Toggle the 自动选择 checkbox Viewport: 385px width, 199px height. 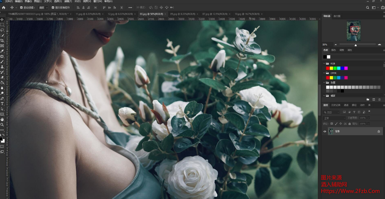coord(21,8)
